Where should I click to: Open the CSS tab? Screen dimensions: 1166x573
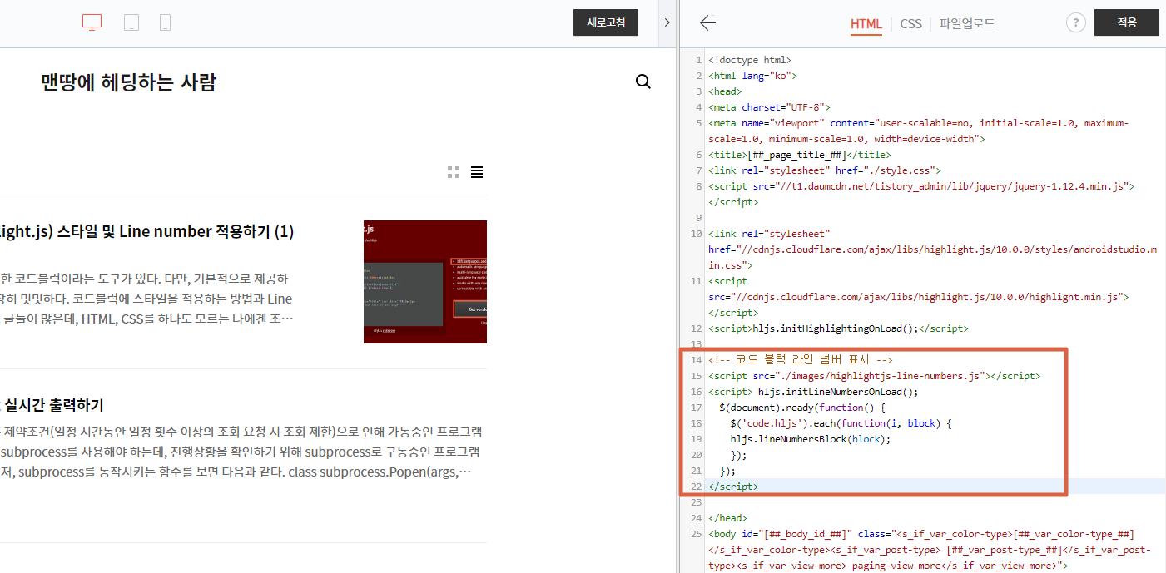(x=910, y=23)
